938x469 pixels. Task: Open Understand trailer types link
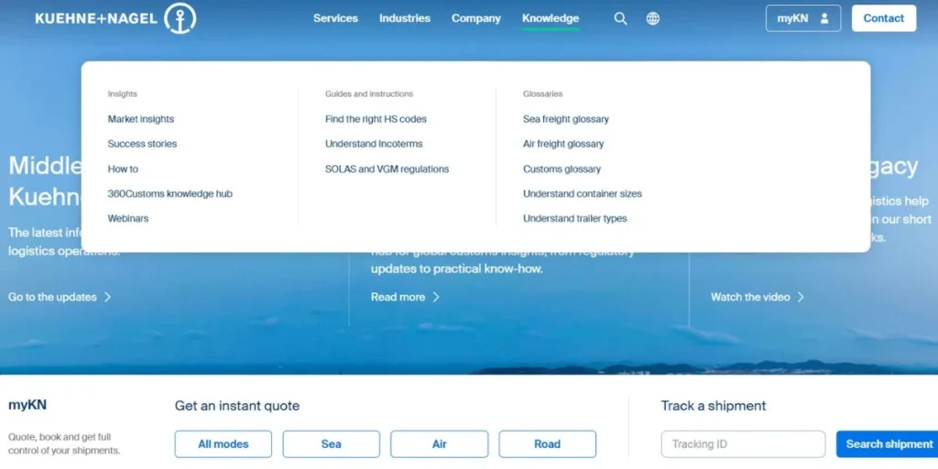click(575, 218)
